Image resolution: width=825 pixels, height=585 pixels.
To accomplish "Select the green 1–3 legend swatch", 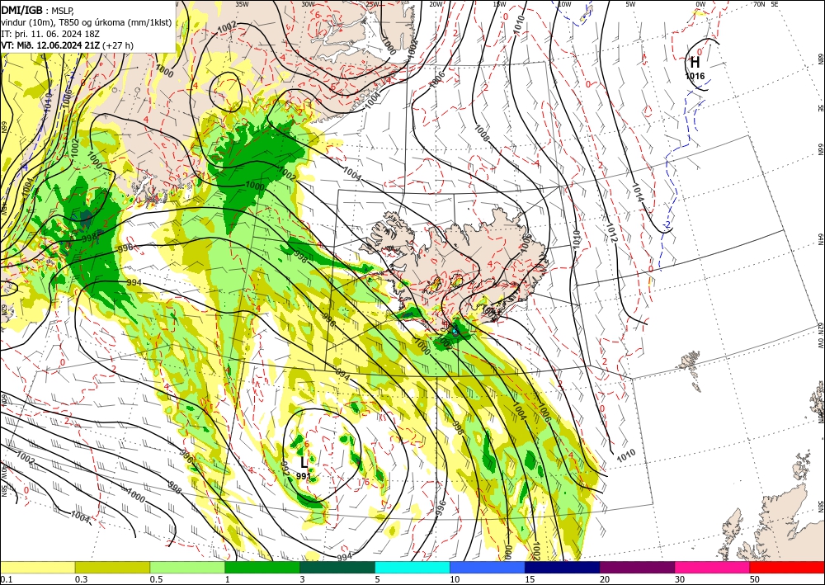I will 262,567.
